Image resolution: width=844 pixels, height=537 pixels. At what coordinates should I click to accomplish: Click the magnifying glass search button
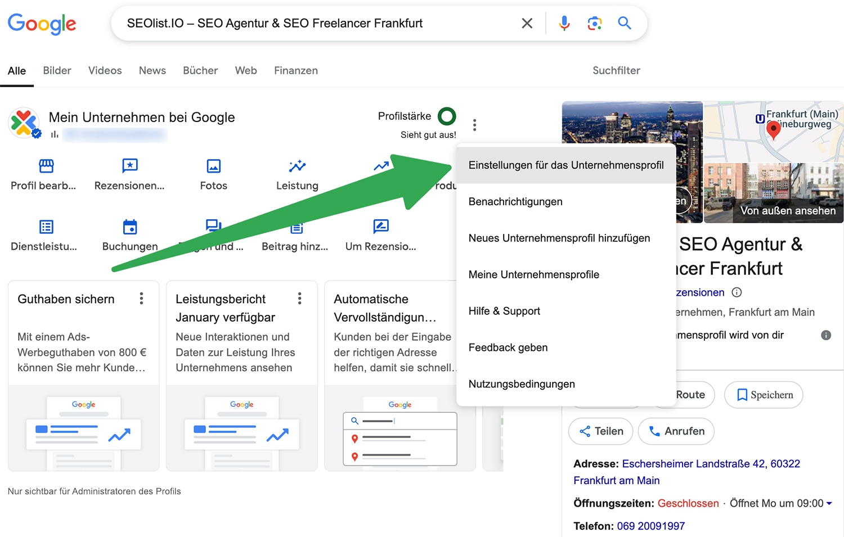(x=624, y=23)
